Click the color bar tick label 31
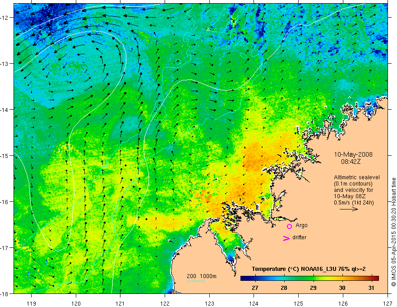Image resolution: width=397 pixels, height=307 pixels. click(371, 288)
